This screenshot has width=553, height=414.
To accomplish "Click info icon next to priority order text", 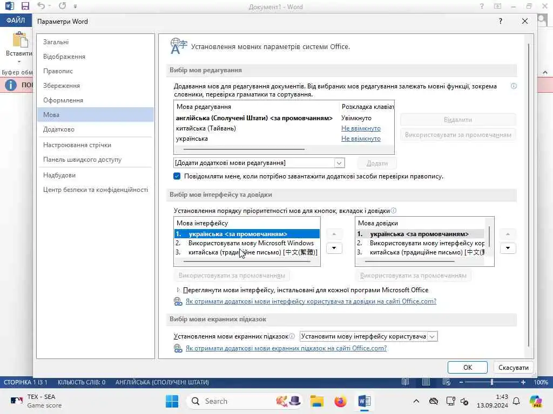I will pyautogui.click(x=394, y=211).
